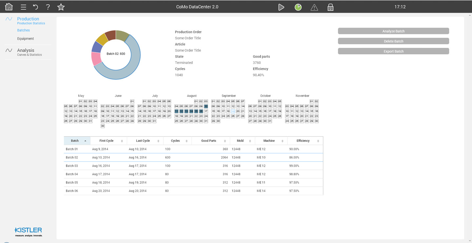472x243 pixels.
Task: Sort by the Good Parts column
Action: tap(210, 141)
